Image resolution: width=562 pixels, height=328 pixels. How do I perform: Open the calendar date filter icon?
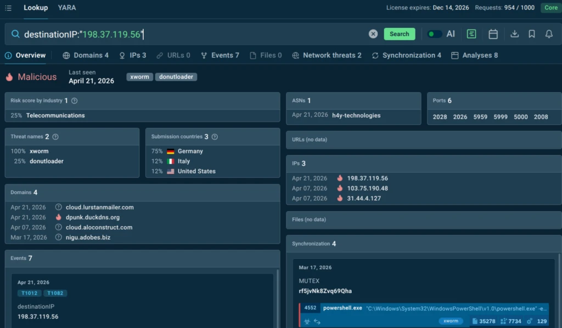pyautogui.click(x=493, y=34)
